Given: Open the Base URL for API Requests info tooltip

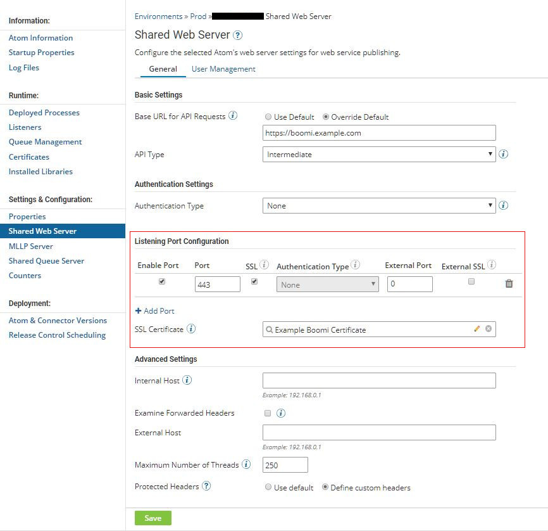Looking at the screenshot, I should (231, 116).
